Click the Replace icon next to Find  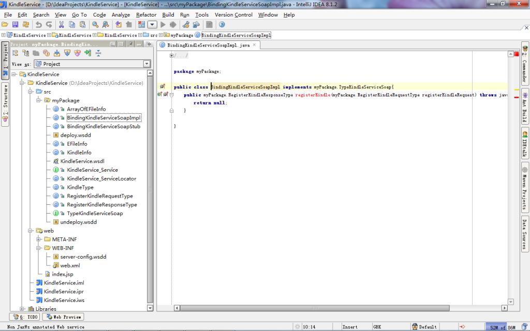(x=106, y=25)
